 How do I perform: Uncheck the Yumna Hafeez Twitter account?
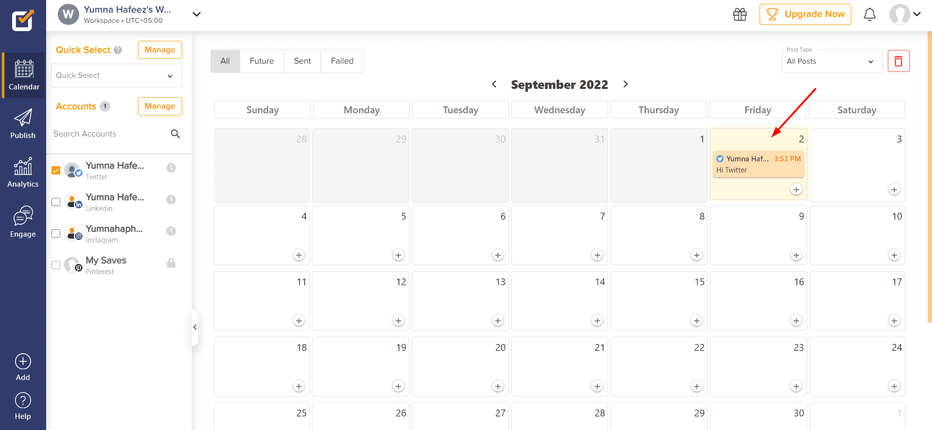point(56,170)
